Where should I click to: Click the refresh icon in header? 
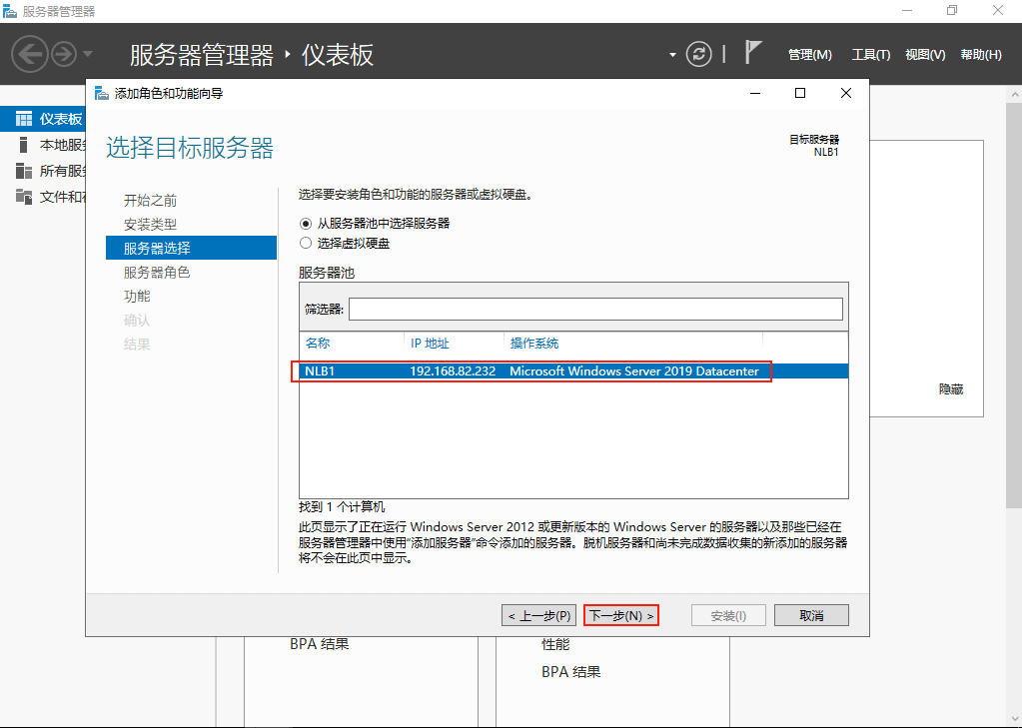699,54
